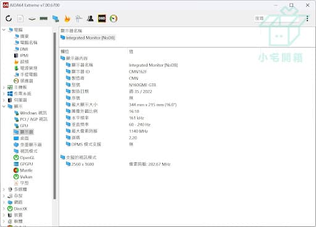Click the CMN manufacturer value
Screen dimensions: 316x227
click(x=133, y=78)
